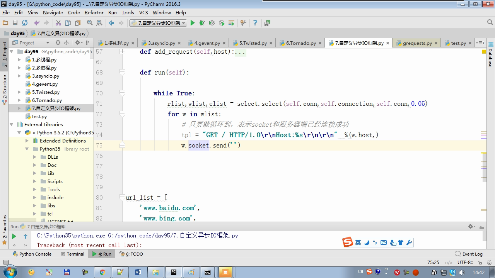Click the Synchronize refresh icon

[25, 23]
